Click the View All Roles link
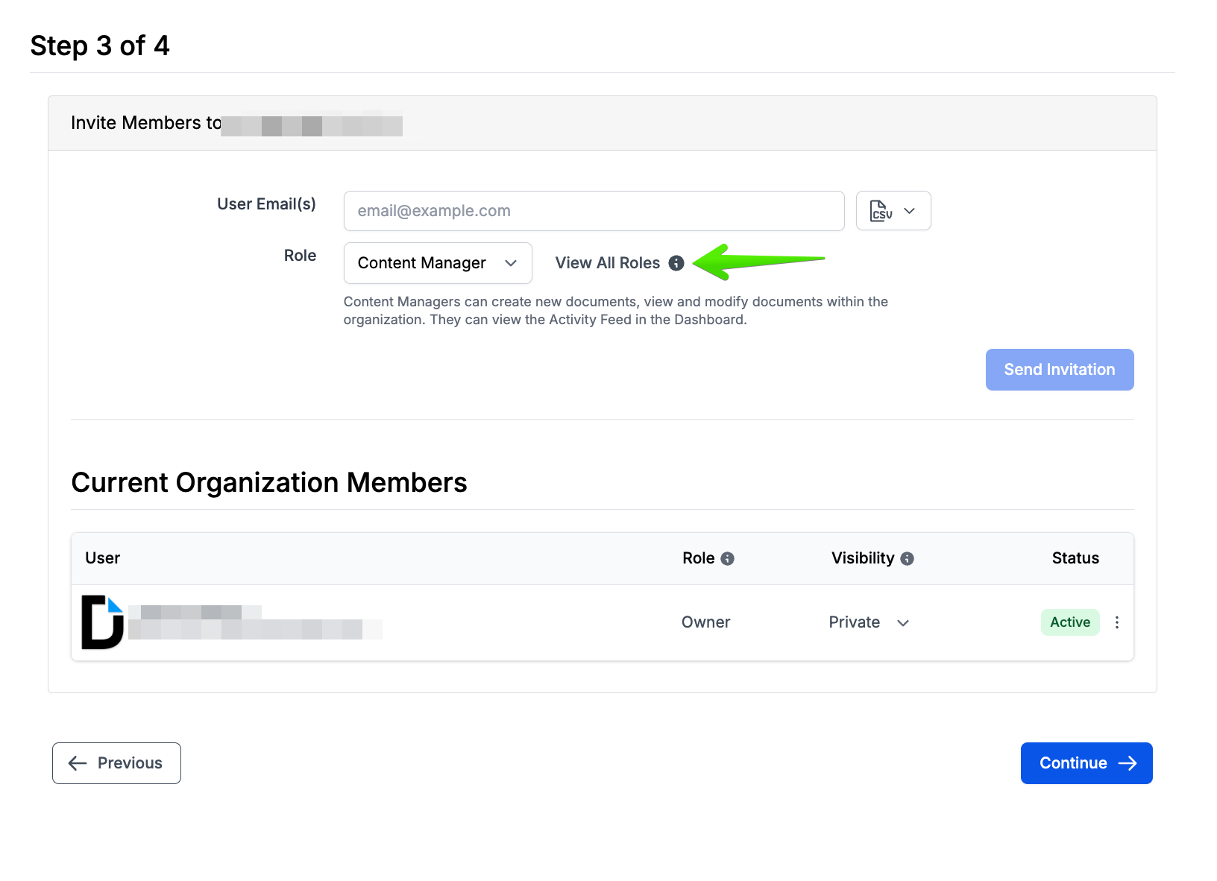This screenshot has height=881, width=1217. click(x=607, y=263)
